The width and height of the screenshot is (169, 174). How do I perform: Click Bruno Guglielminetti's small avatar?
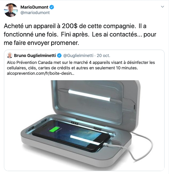pyautogui.click(x=10, y=55)
